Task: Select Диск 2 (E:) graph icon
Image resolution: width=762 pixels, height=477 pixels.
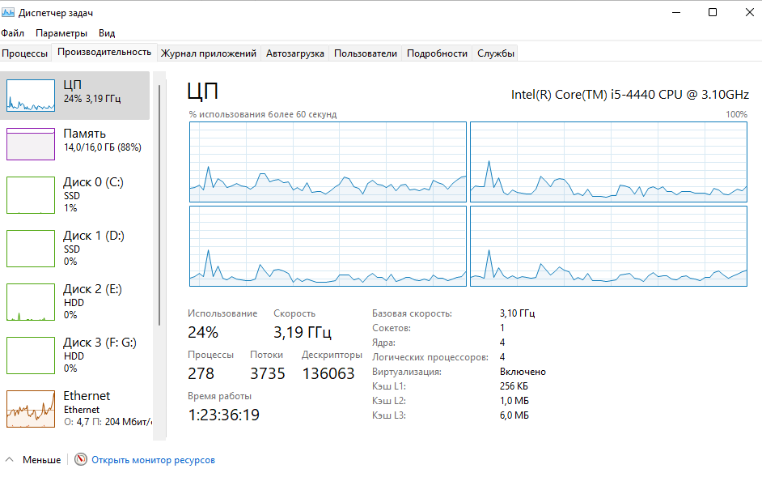Action: pos(31,302)
